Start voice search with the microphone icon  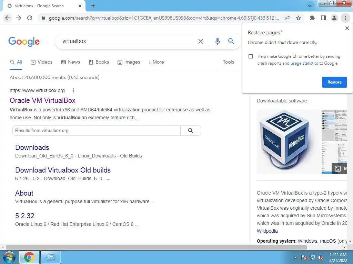pos(217,41)
